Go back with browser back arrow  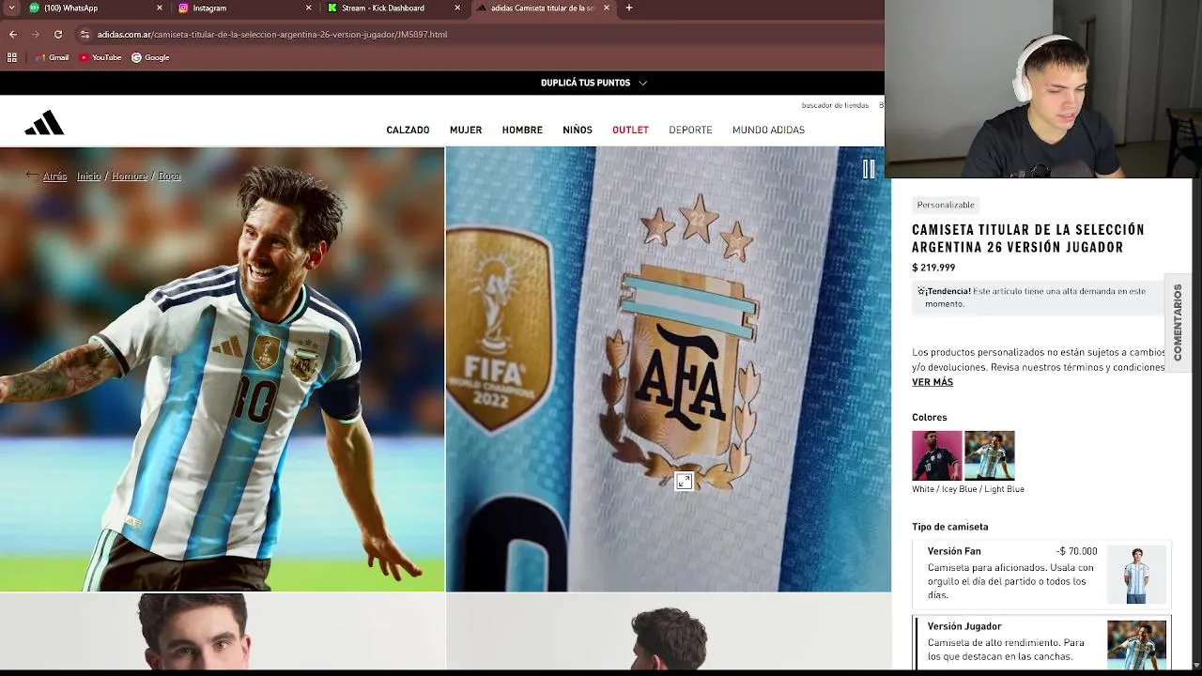(13, 35)
